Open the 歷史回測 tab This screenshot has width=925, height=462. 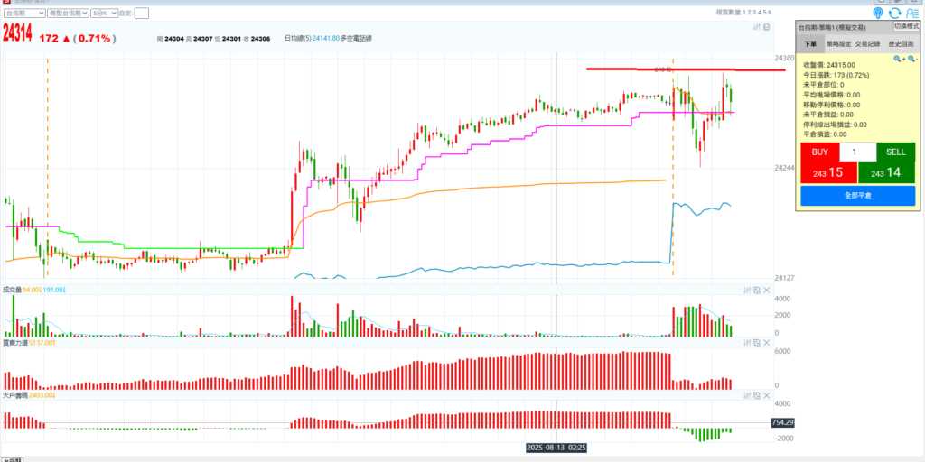901,43
